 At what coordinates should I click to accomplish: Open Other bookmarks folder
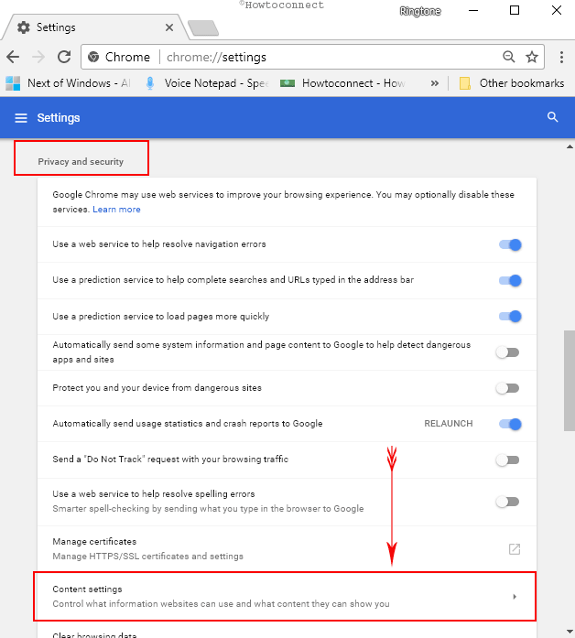pyautogui.click(x=512, y=83)
